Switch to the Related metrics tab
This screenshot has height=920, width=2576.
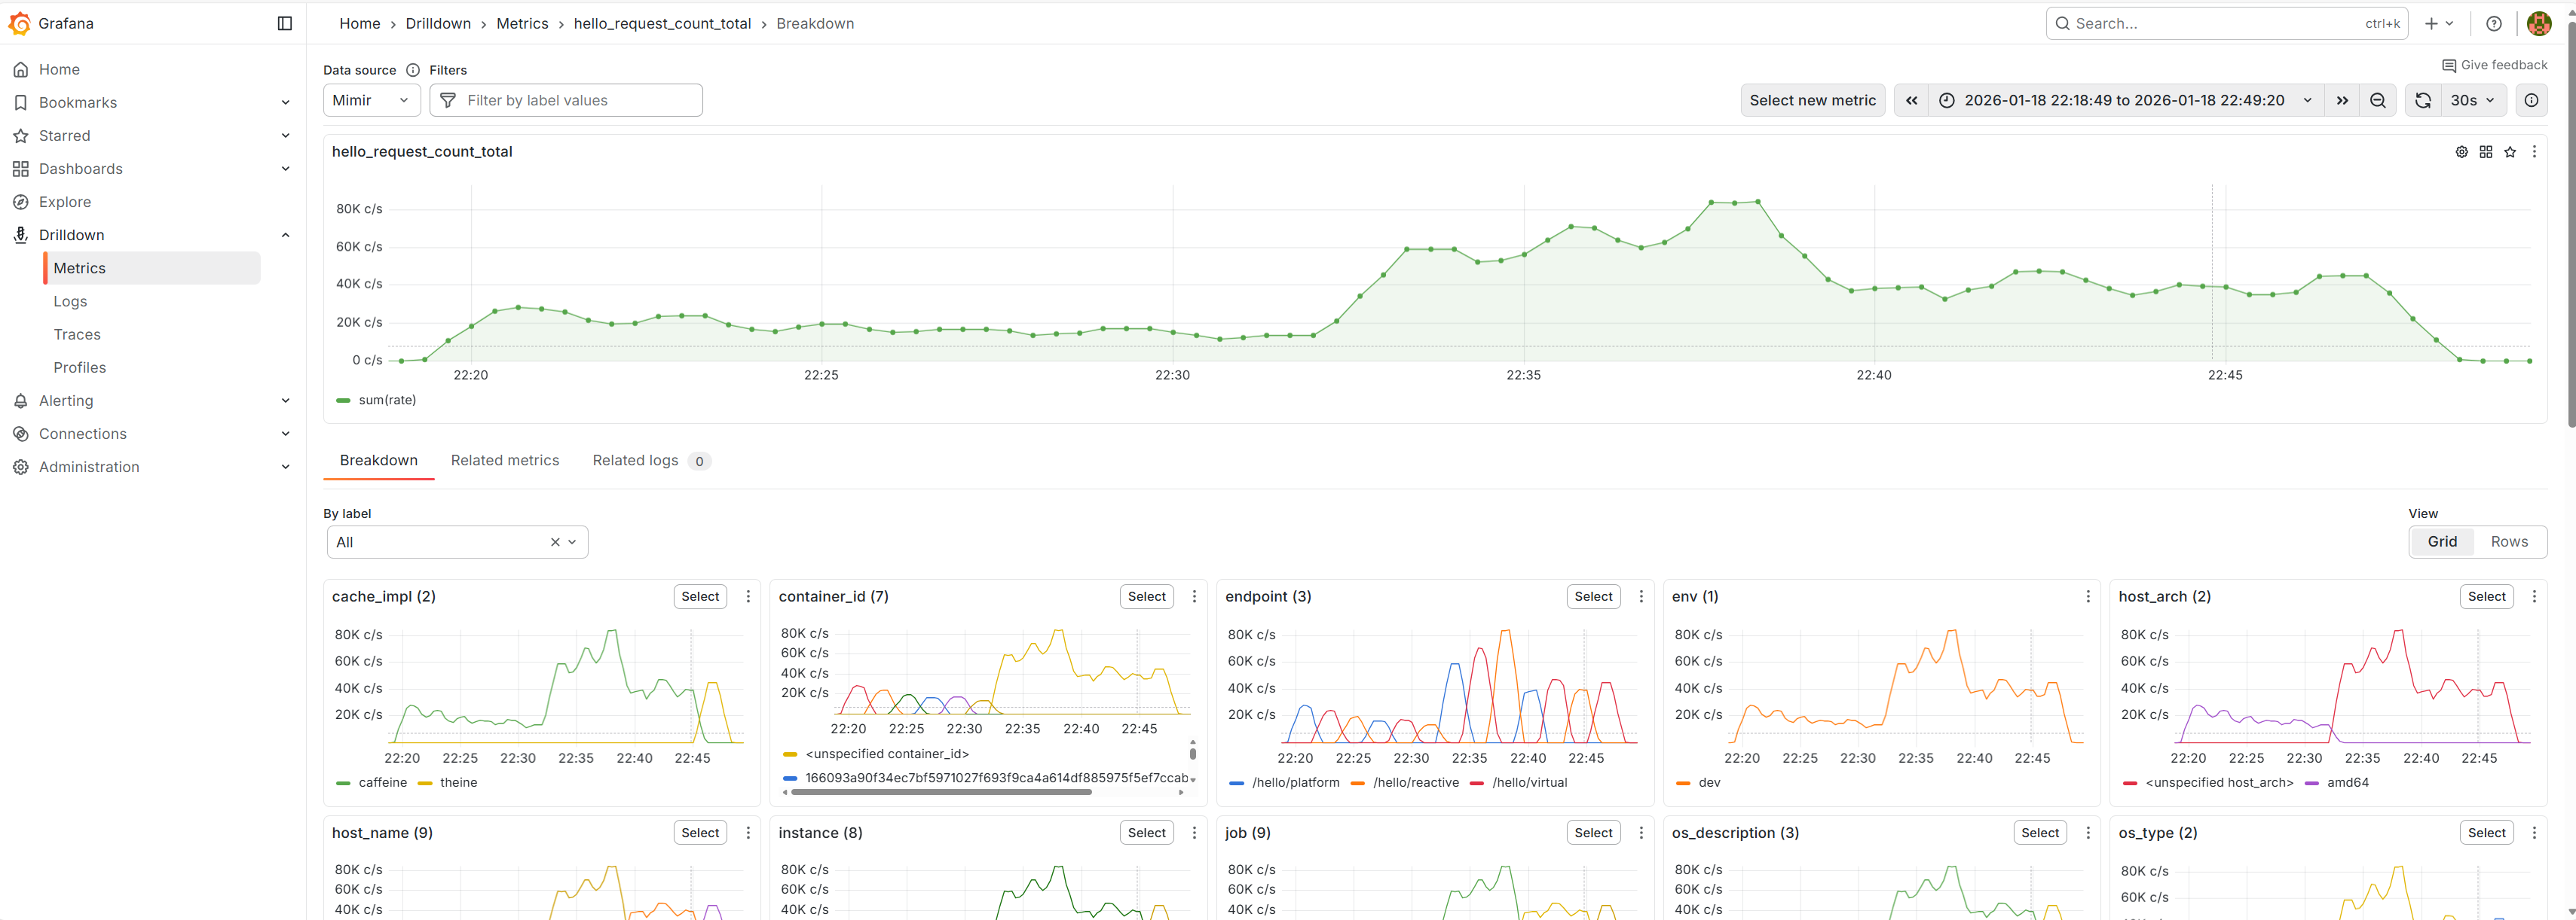[x=505, y=459]
